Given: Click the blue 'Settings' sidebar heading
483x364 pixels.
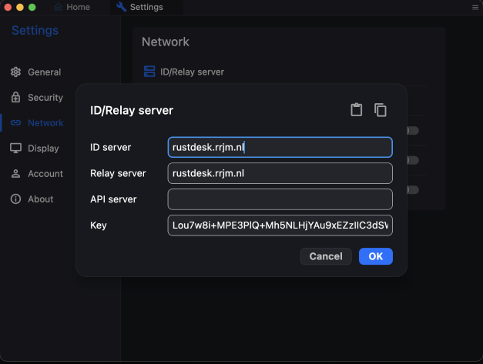Looking at the screenshot, I should coord(35,30).
